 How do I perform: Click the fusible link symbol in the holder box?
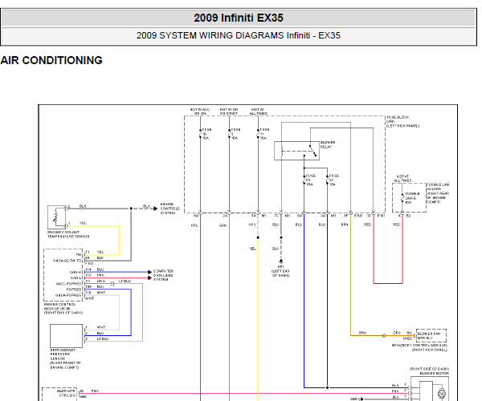coord(402,198)
